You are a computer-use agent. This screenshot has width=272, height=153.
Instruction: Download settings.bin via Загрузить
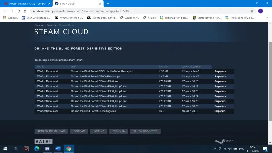220,111
